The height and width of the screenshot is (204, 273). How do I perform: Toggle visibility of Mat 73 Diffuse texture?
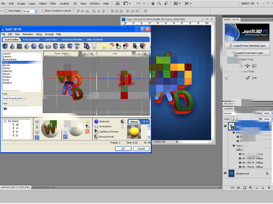tap(240, 163)
